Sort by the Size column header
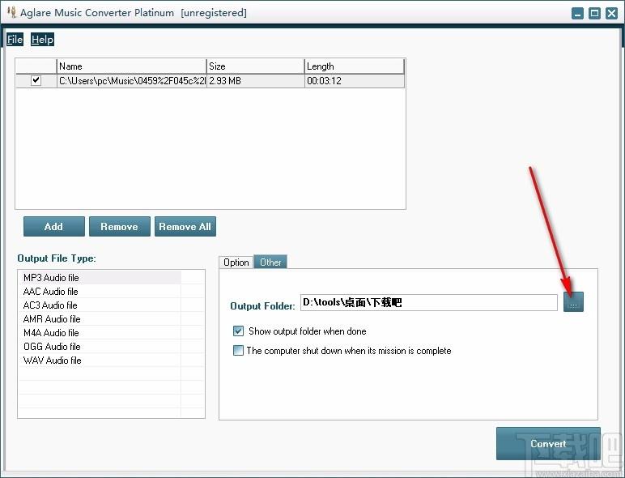Viewport: 625px width, 478px height. pos(255,66)
